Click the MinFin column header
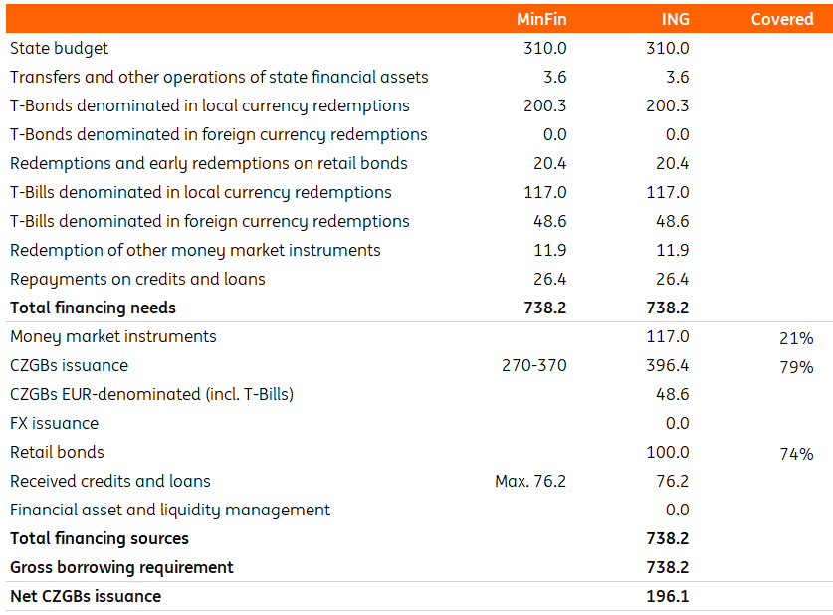Image resolution: width=833 pixels, height=615 pixels. click(541, 19)
